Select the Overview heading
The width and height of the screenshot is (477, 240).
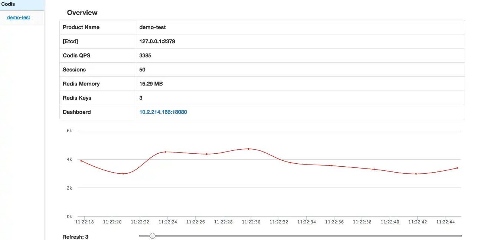[x=82, y=13]
